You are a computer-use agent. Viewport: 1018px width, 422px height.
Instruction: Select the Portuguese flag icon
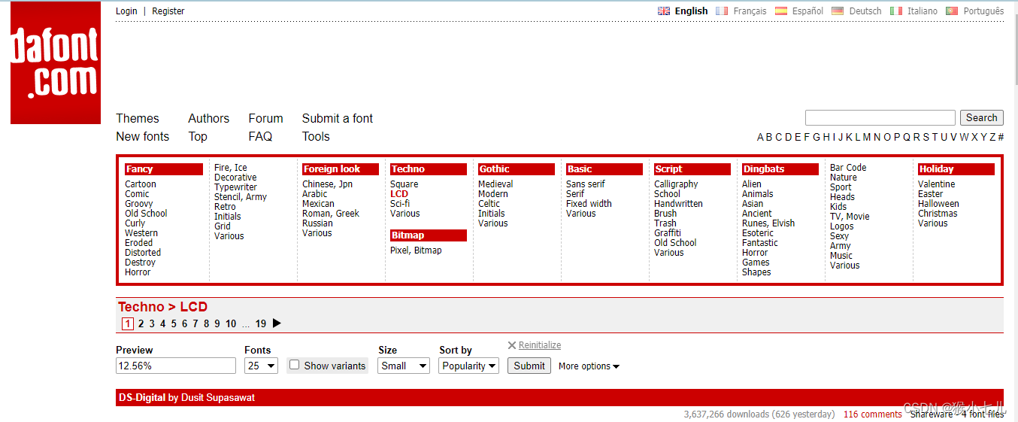click(x=952, y=11)
